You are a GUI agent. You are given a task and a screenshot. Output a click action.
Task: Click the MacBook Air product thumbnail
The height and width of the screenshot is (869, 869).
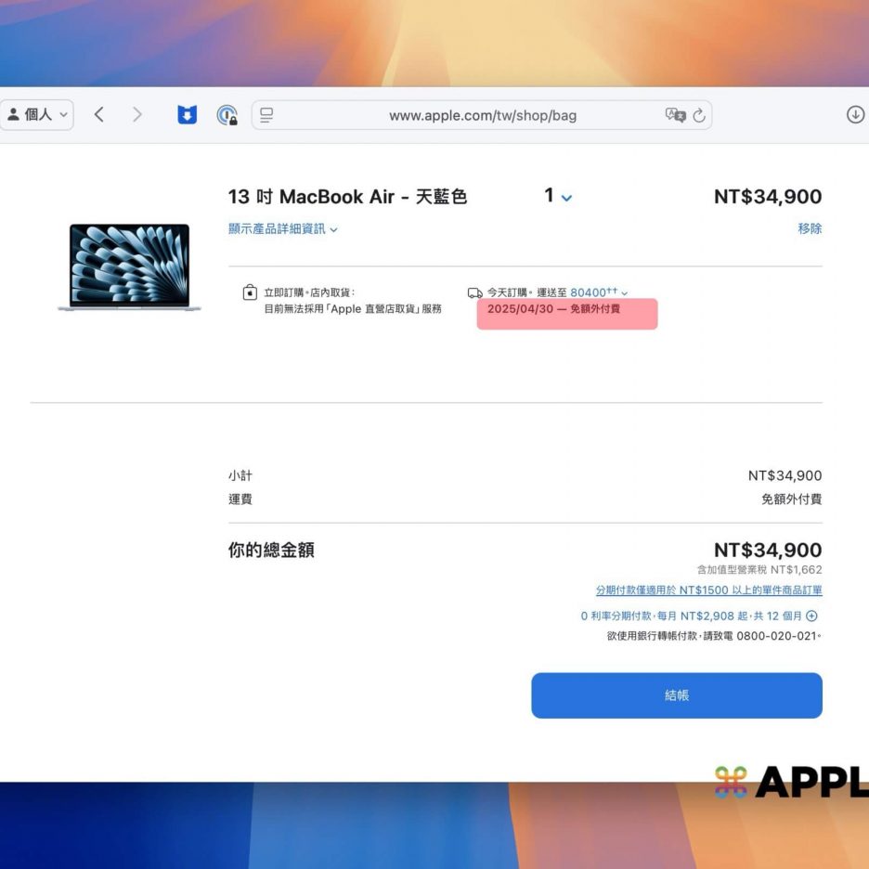(x=129, y=266)
